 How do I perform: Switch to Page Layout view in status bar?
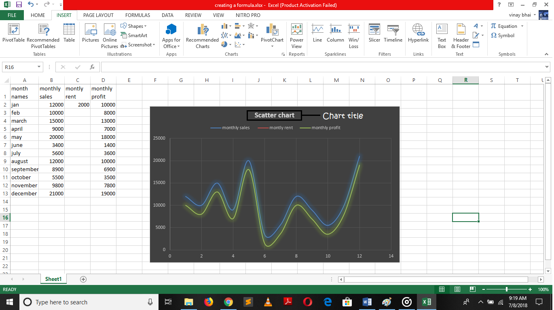pyautogui.click(x=457, y=289)
